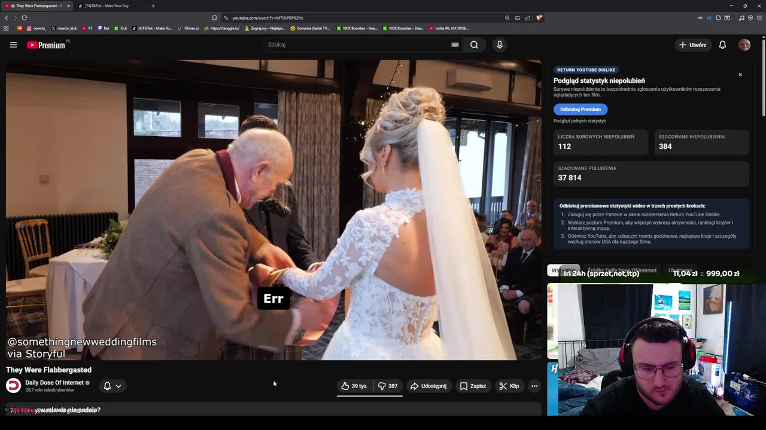This screenshot has width=766, height=430.
Task: Click the Brave Shields lion icon
Action: (539, 18)
